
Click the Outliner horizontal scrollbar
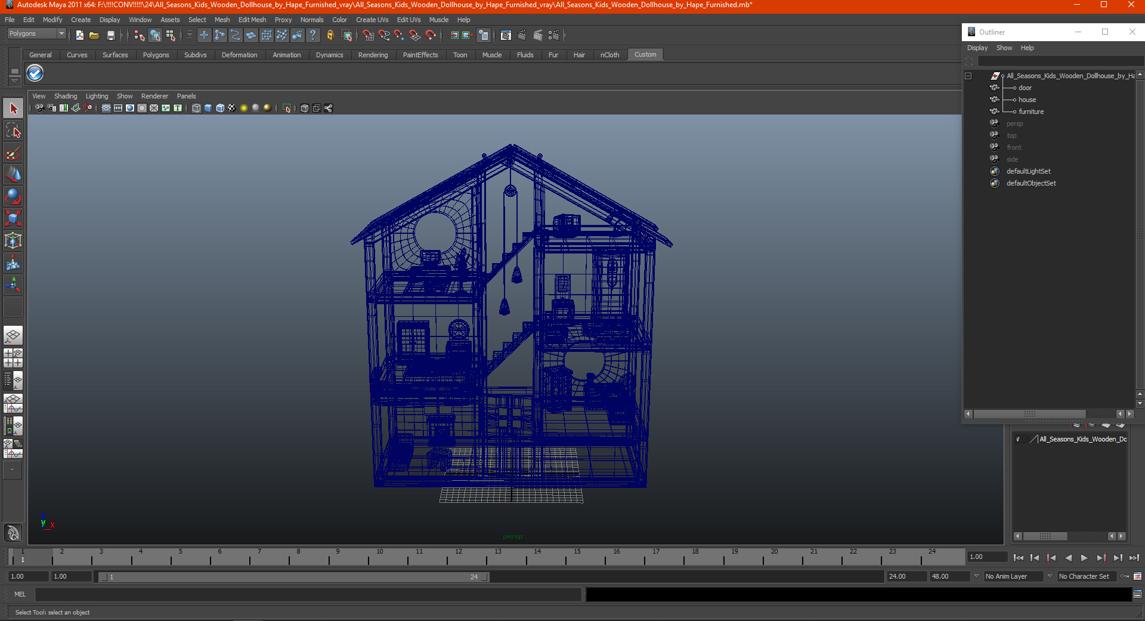coord(1029,413)
